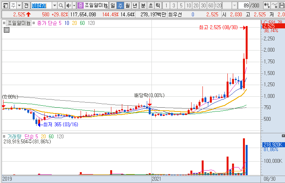Click the +29.82% change rate value
The image size is (285, 183).
coord(60,14)
